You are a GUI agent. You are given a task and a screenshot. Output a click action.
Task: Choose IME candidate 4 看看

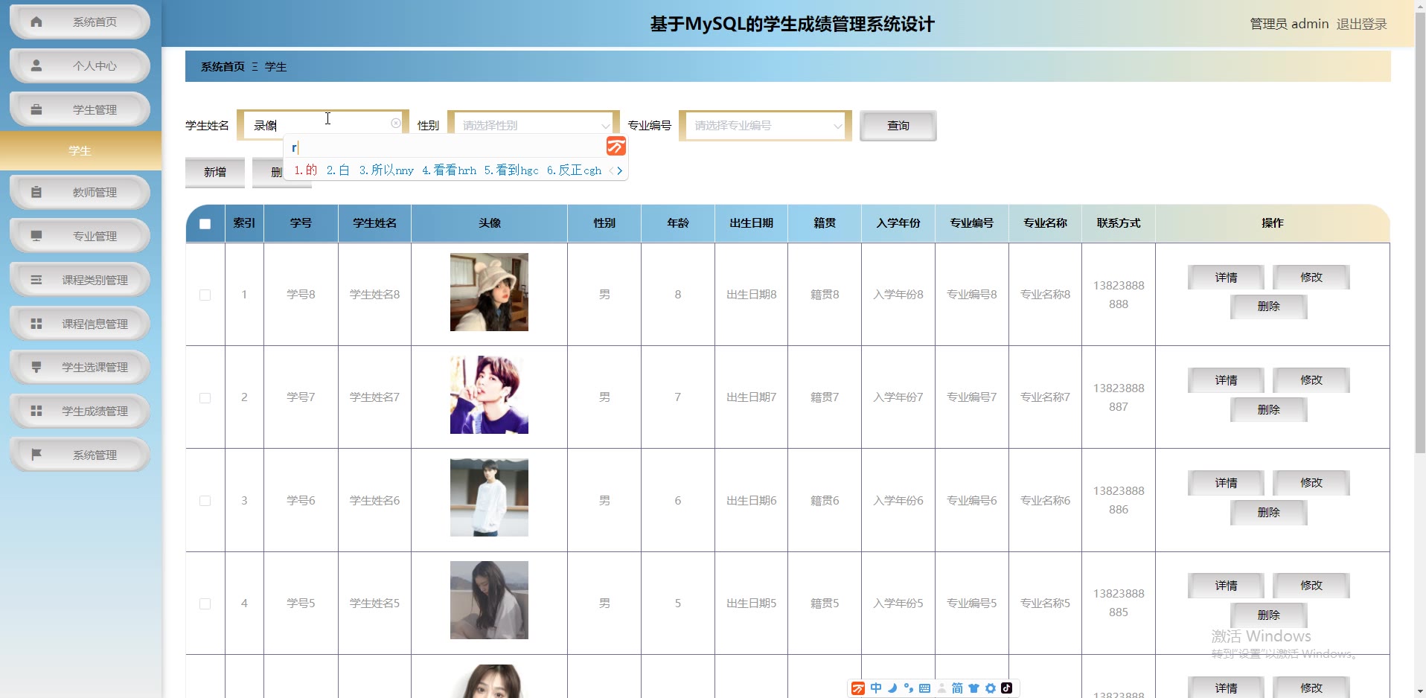(x=449, y=170)
